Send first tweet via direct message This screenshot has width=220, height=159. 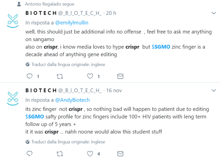pos(120,76)
